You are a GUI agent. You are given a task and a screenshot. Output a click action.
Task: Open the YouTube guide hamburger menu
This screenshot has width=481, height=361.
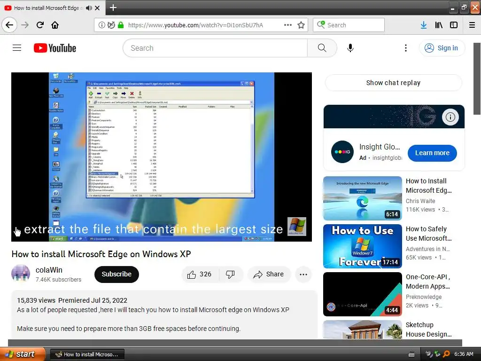coord(17,48)
